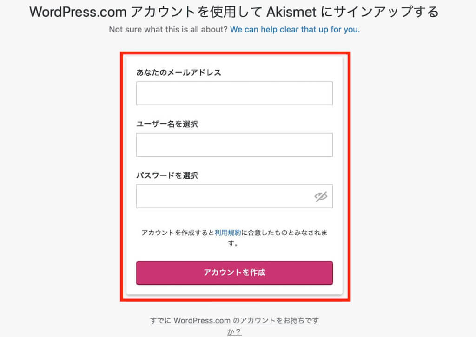Viewport: 476px width, 337px height.
Task: Open 'We can help clear that up for you' link
Action: click(295, 29)
